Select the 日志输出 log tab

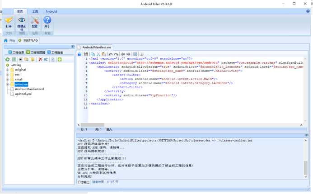coord(84,182)
